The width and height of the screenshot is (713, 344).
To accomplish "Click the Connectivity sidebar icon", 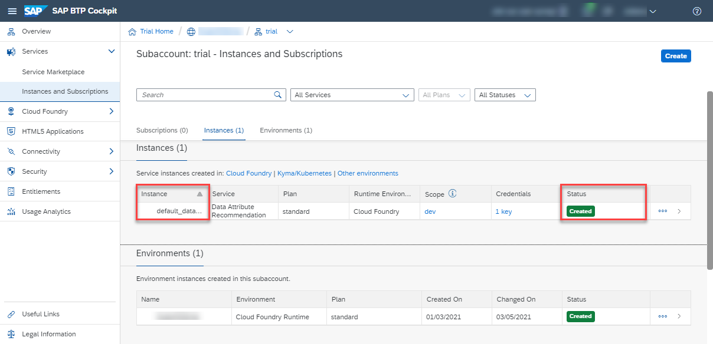I will pyautogui.click(x=11, y=151).
